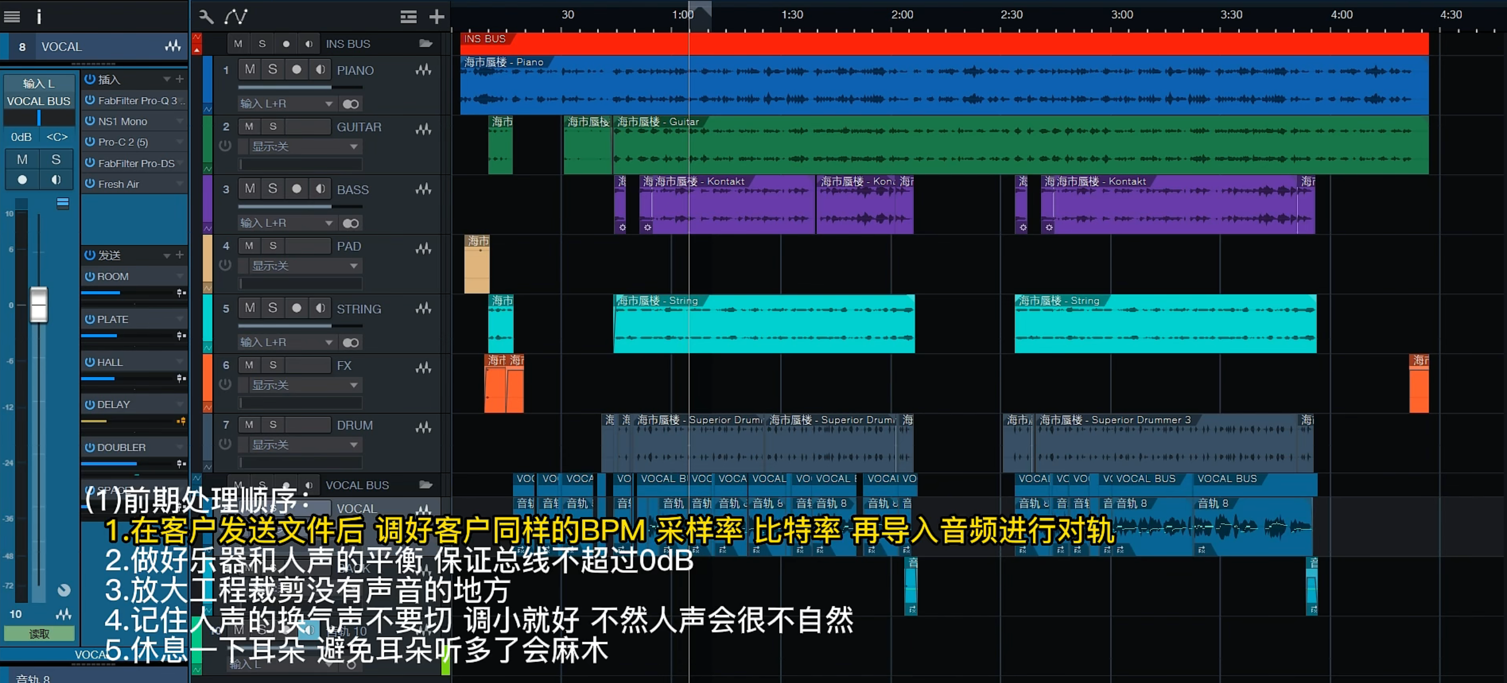Click the automation read mode button
The width and height of the screenshot is (1507, 683).
[39, 634]
